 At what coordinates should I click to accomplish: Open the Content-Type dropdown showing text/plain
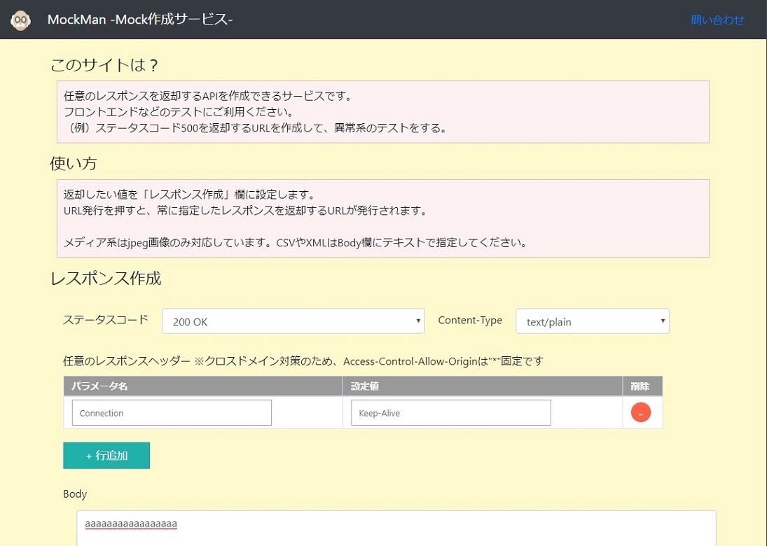(x=592, y=321)
